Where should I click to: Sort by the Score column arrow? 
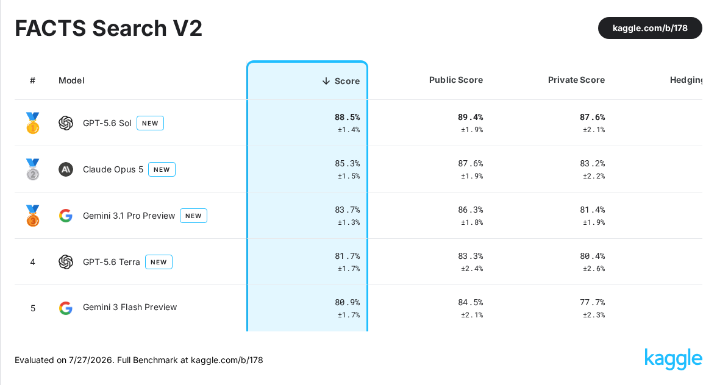326,81
